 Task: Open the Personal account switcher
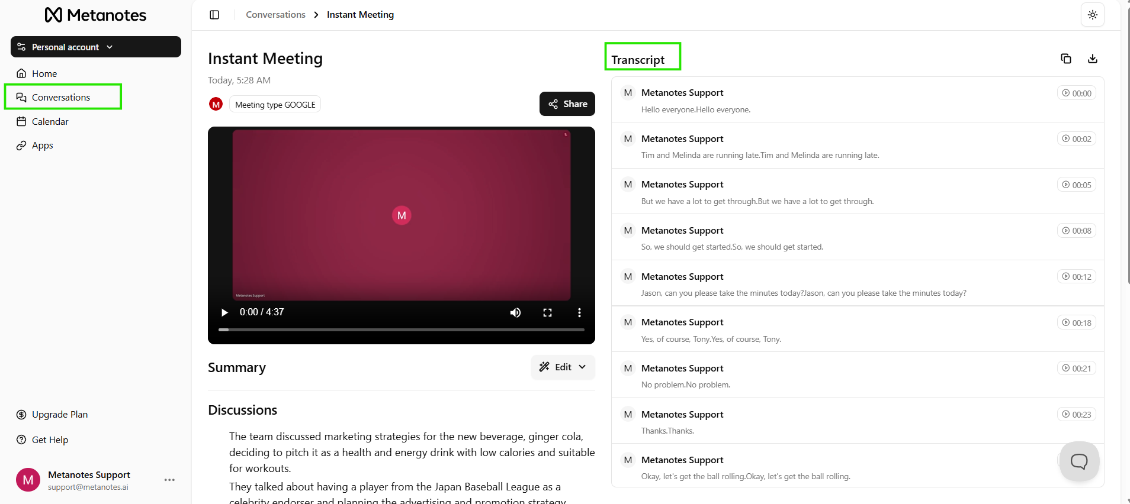[x=96, y=47]
